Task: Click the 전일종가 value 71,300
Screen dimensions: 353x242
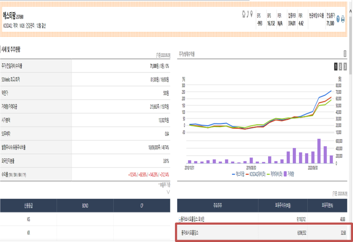Action: (x=330, y=23)
